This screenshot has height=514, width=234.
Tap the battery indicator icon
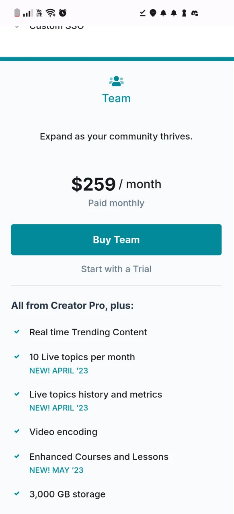pyautogui.click(x=17, y=13)
